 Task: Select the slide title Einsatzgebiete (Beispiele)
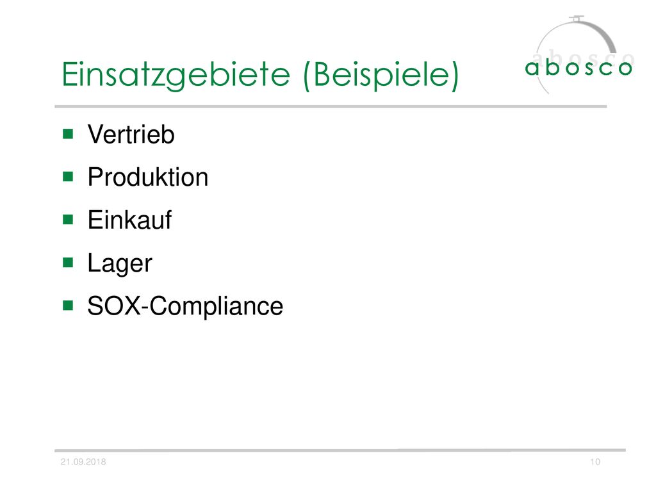260,75
